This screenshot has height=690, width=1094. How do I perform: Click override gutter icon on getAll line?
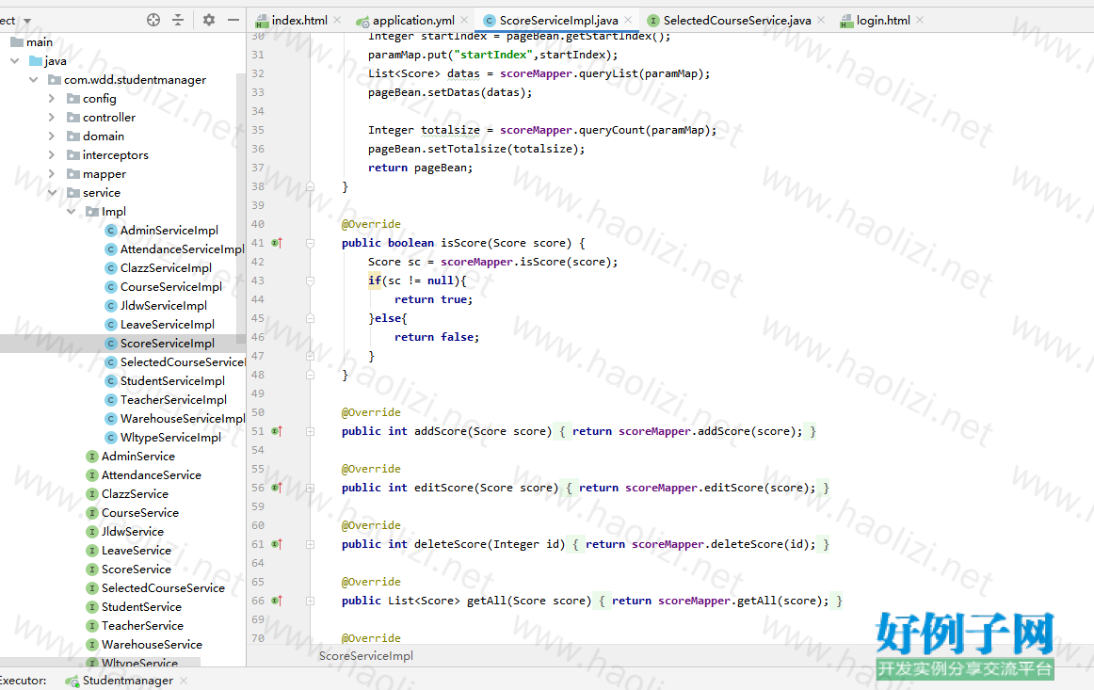[x=277, y=601]
